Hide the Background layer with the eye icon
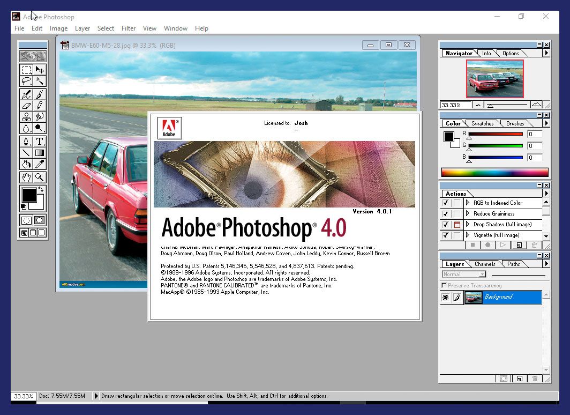The height and width of the screenshot is (415, 570). [x=445, y=298]
